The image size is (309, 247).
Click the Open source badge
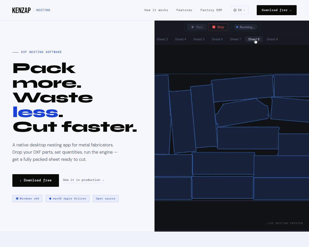click(106, 199)
